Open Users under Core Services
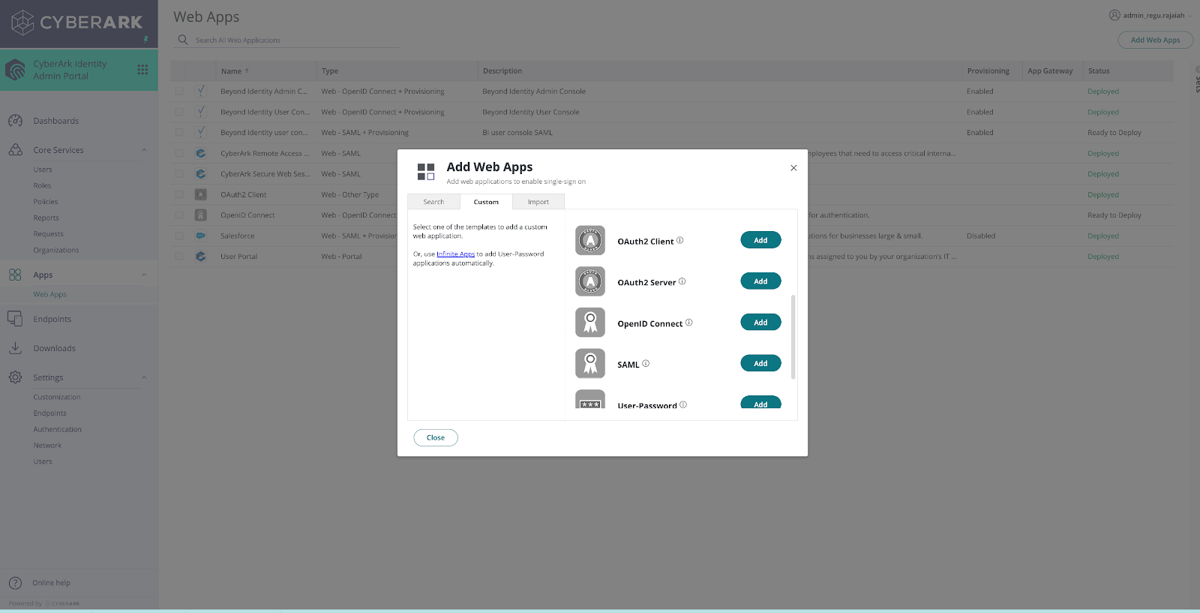This screenshot has height=613, width=1200. click(43, 170)
